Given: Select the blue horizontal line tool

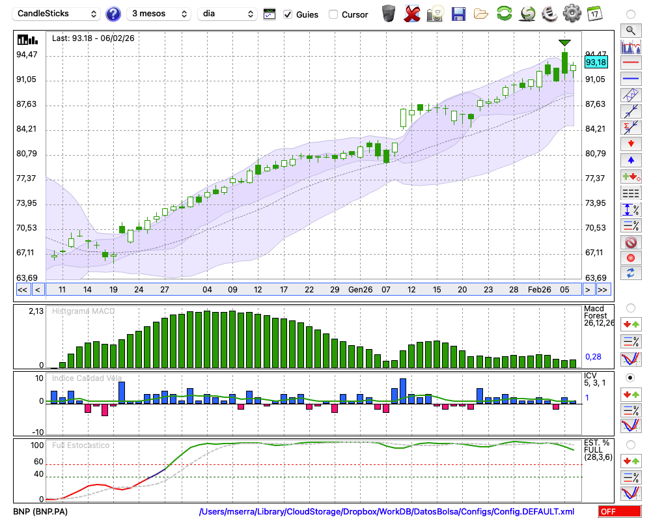Looking at the screenshot, I should pyautogui.click(x=630, y=79).
